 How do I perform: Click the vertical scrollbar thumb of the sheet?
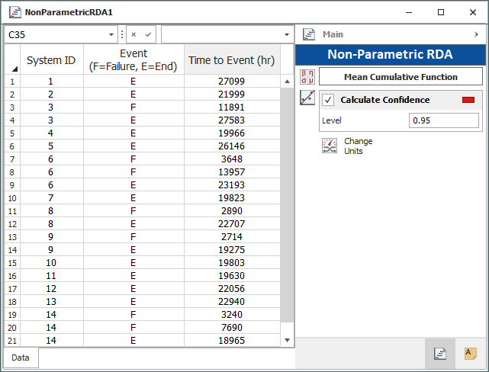tap(287, 205)
